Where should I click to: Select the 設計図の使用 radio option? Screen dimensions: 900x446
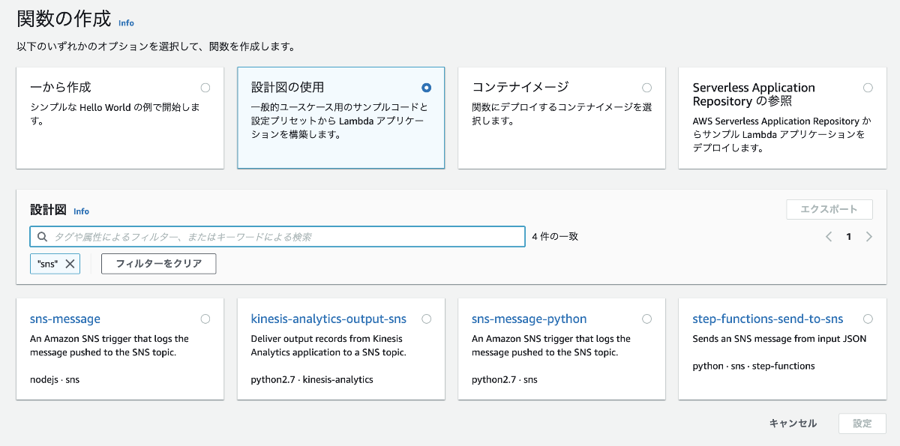pos(427,88)
